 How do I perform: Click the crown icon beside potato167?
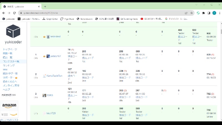click(x=44, y=56)
